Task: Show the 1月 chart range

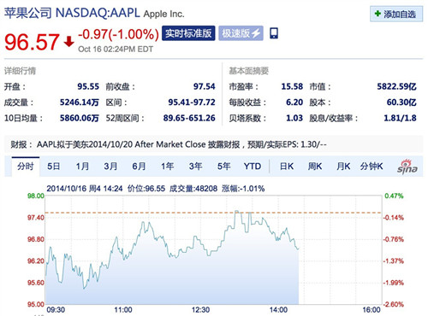Action: (82, 167)
